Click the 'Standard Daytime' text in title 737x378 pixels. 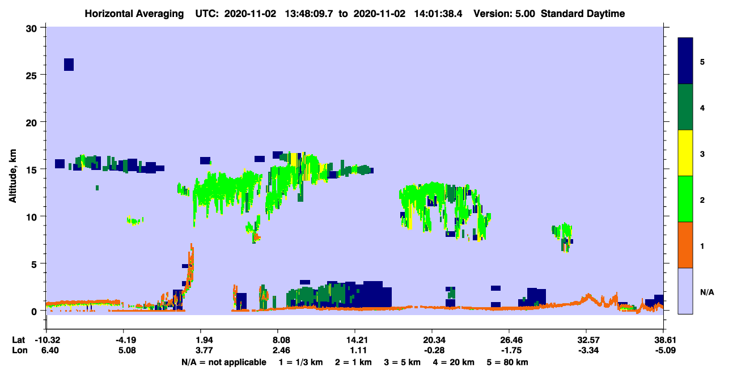583,14
